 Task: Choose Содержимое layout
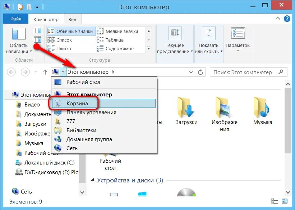pos(115,49)
